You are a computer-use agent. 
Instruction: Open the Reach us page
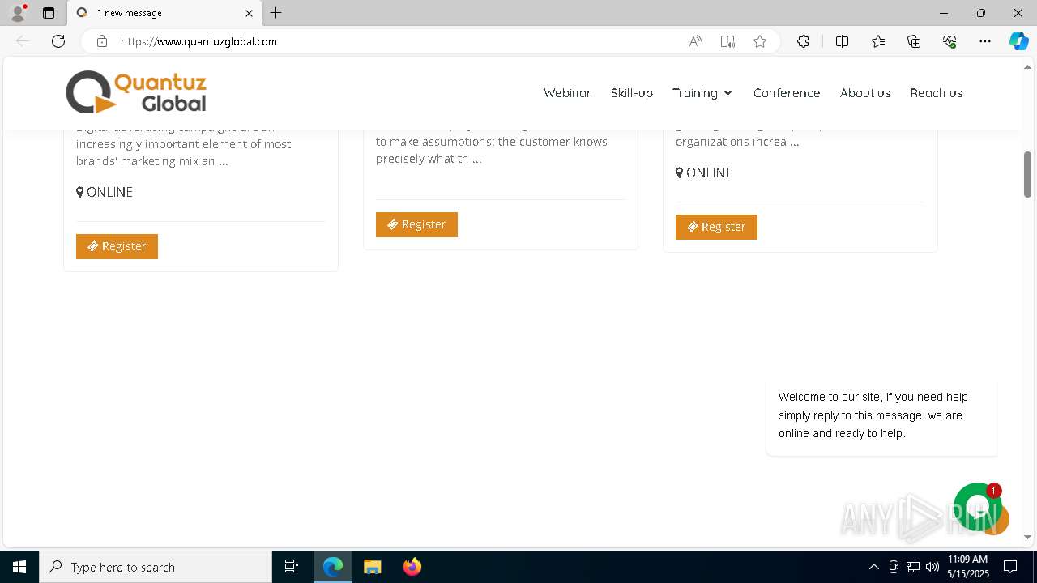click(x=936, y=93)
